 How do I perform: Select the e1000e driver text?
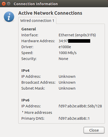(x=65, y=47)
